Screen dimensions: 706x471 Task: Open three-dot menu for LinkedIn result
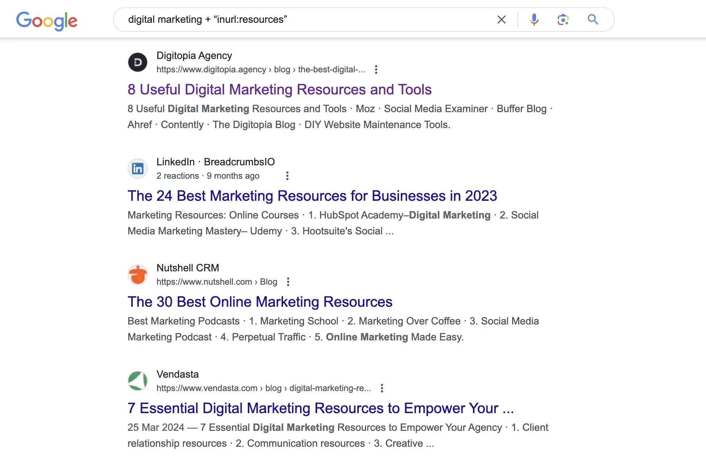pyautogui.click(x=287, y=176)
